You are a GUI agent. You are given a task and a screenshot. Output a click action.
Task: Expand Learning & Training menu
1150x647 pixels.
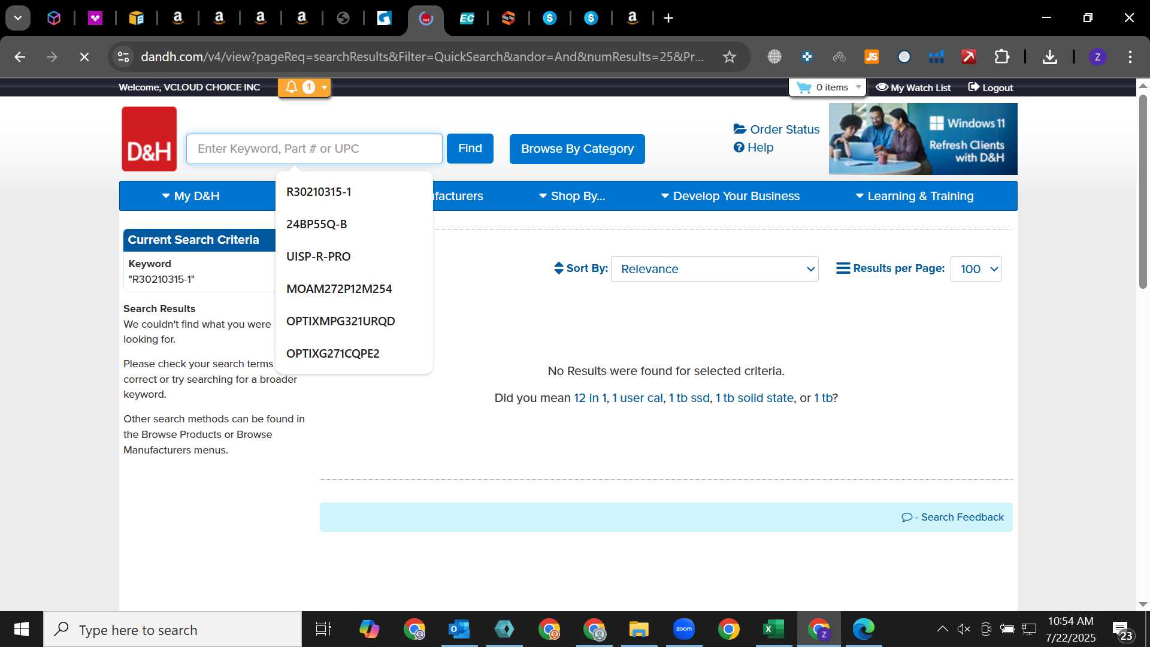915,196
